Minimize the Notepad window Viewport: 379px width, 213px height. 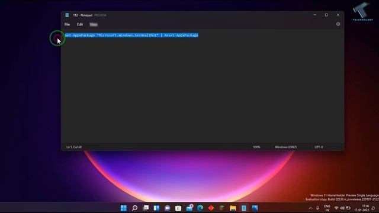point(314,15)
